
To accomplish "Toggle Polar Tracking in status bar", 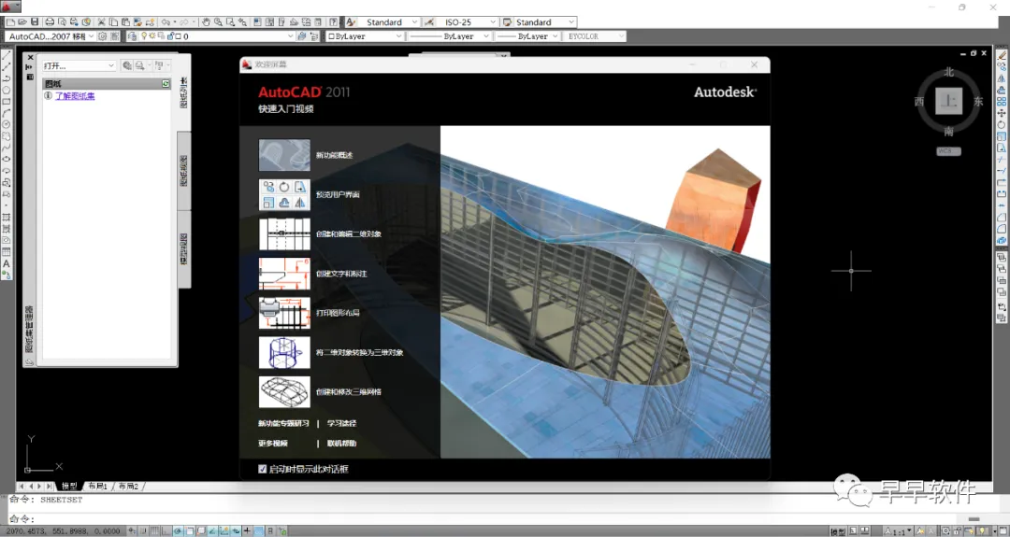I will (x=178, y=531).
